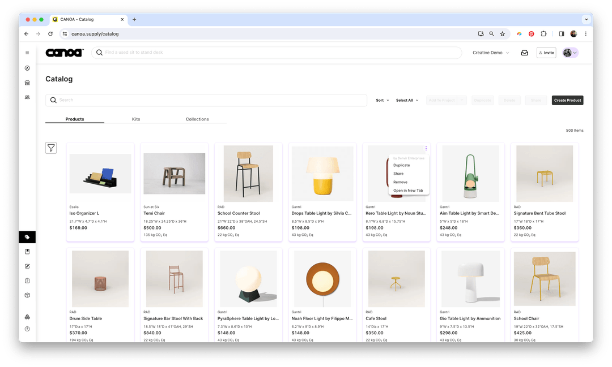
Task: Select the clipboard icon in the left sidebar
Action: click(x=27, y=280)
